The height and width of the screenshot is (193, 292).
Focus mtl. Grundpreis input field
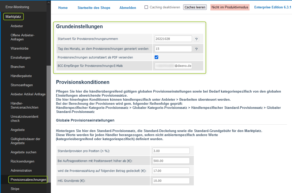(x=171, y=181)
